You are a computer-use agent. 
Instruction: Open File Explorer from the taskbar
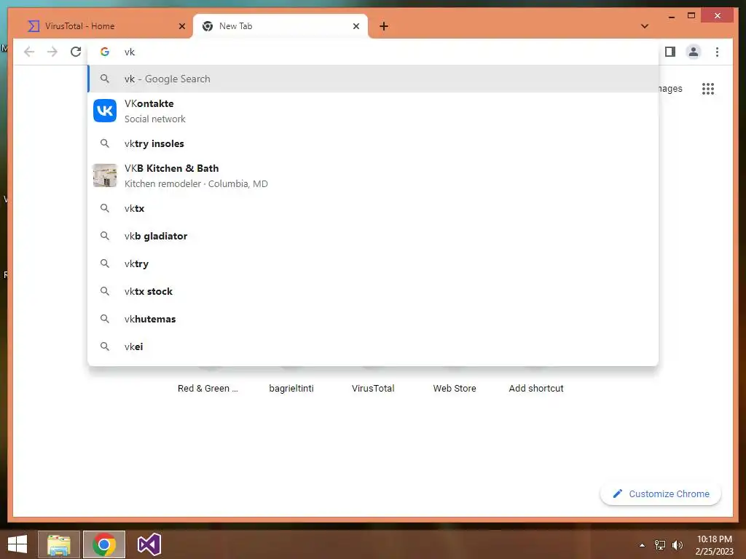tap(58, 544)
